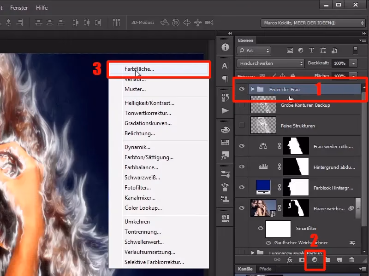Open the Character panel icon

(225, 65)
